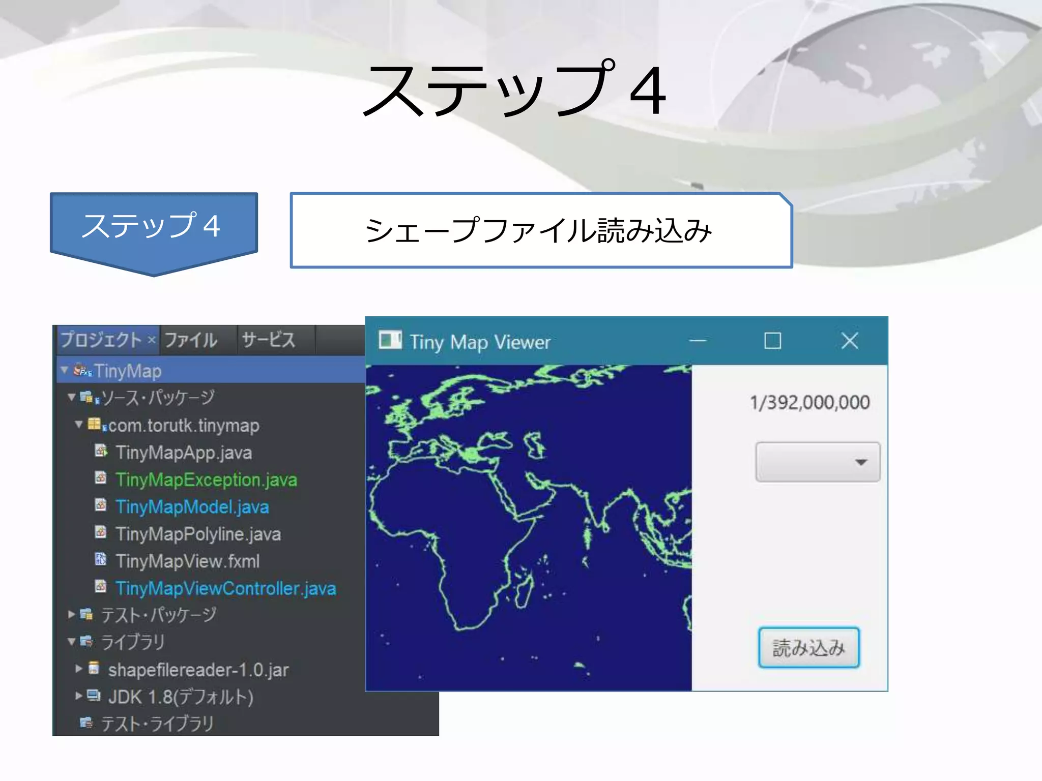Click the TinyMapException.java file icon
The width and height of the screenshot is (1042, 781).
(101, 478)
